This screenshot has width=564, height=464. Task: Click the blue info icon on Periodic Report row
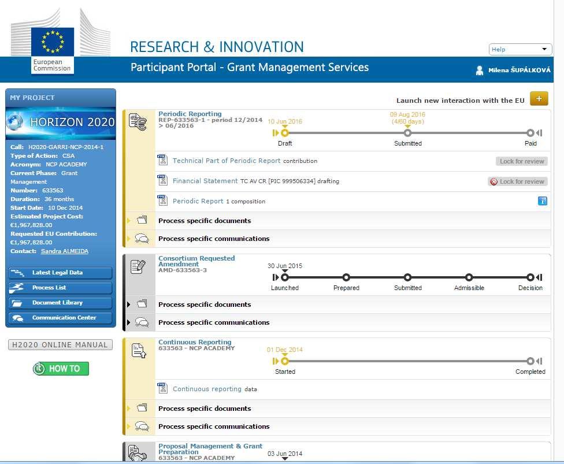tap(543, 201)
